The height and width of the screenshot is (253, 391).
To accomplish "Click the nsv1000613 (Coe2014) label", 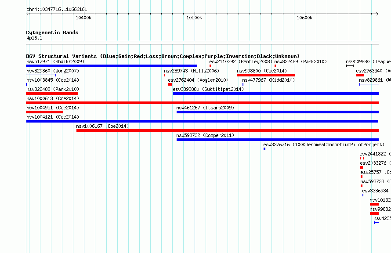I will (x=53, y=98).
